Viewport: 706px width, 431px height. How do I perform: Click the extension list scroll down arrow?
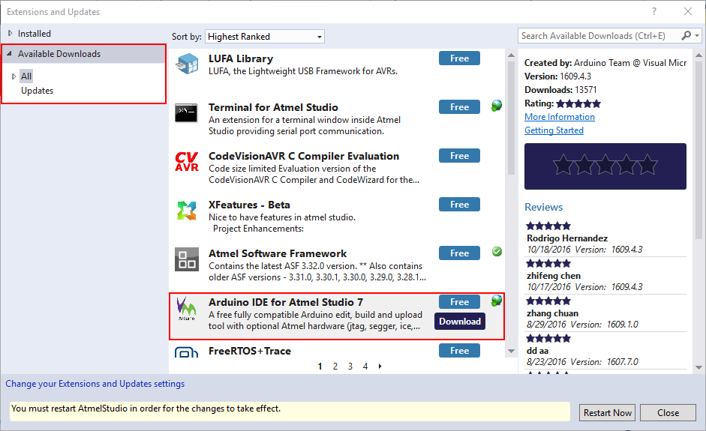pos(511,352)
